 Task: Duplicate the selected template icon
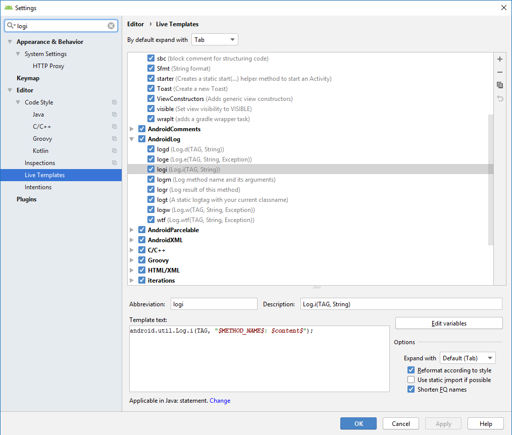[499, 85]
